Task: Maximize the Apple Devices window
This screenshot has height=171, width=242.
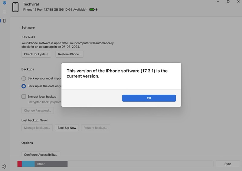Action: (228, 2)
